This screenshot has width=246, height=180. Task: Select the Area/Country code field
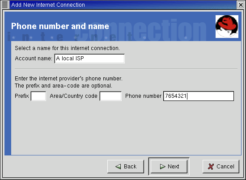pos(110,96)
